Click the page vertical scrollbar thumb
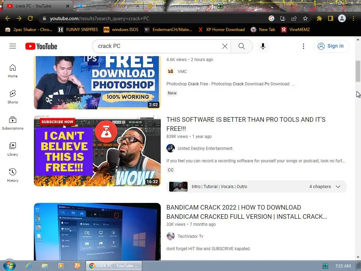 click(358, 71)
